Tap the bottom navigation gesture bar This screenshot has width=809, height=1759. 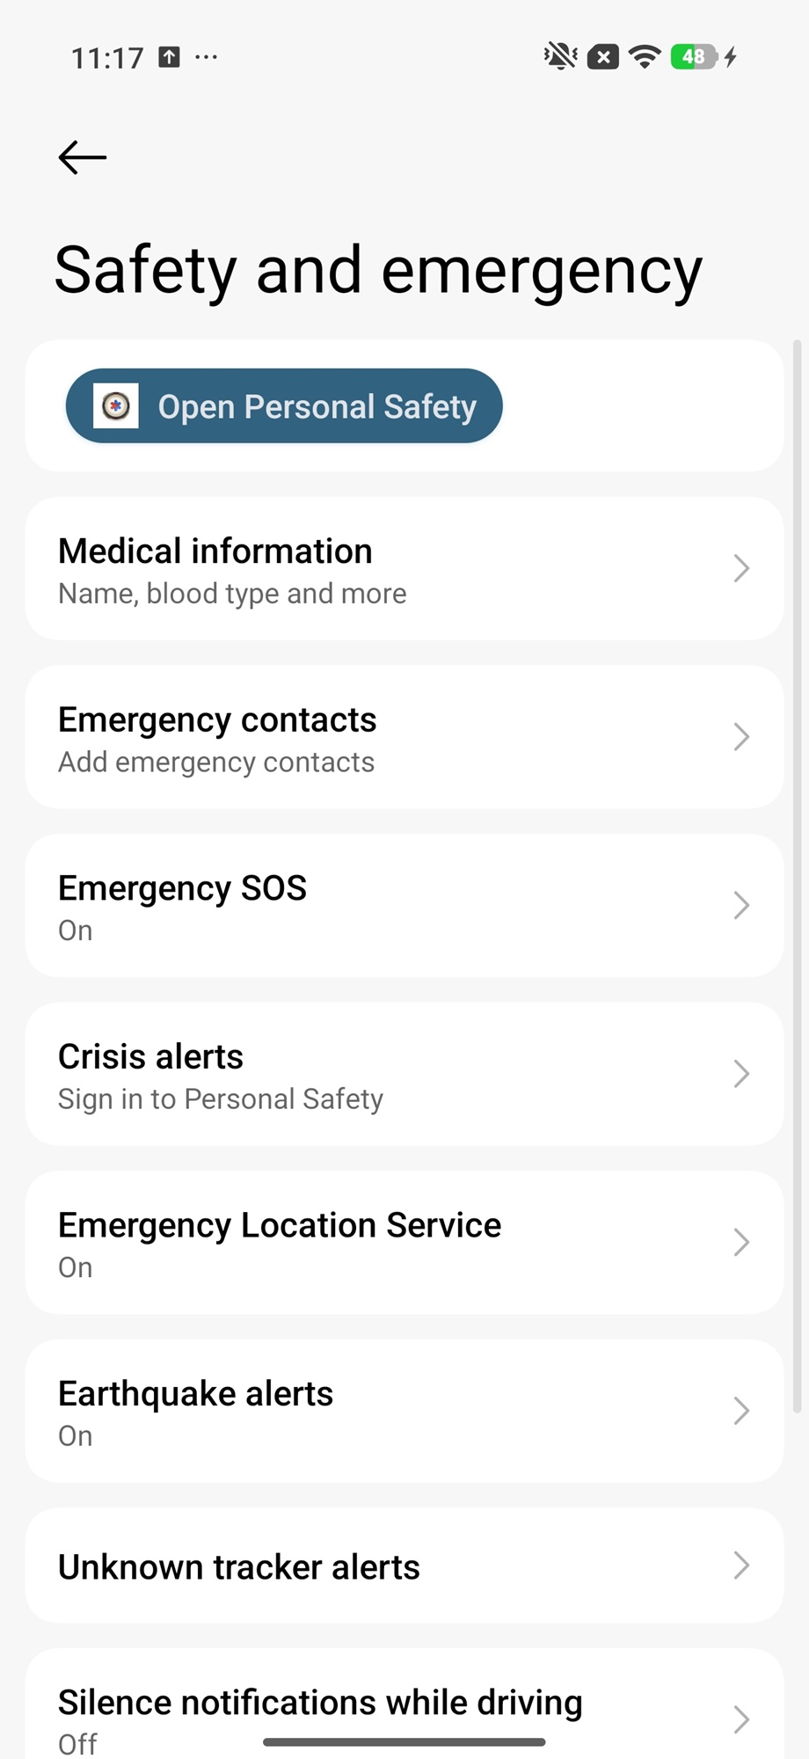(404, 1741)
